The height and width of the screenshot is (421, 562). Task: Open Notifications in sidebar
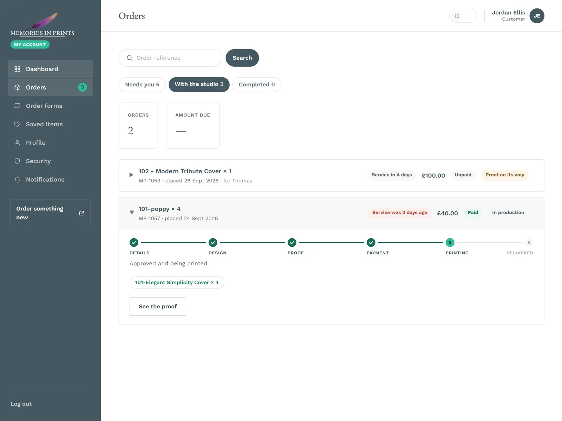51,180
